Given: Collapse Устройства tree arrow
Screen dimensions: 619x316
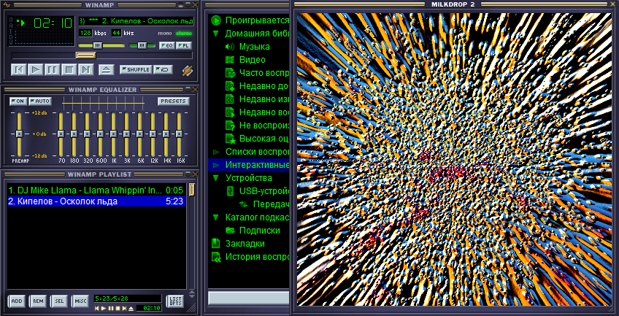Looking at the screenshot, I should click(215, 178).
